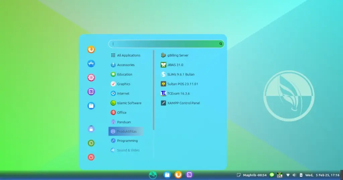
Task: Click the search magnifier icon
Action: (221, 44)
